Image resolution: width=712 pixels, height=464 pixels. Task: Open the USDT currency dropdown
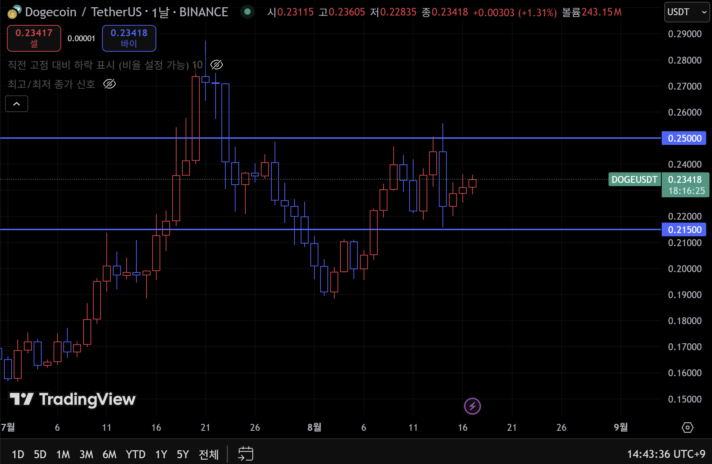686,12
